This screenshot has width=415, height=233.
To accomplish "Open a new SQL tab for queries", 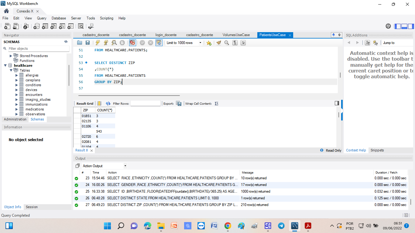I will pos(7,26).
